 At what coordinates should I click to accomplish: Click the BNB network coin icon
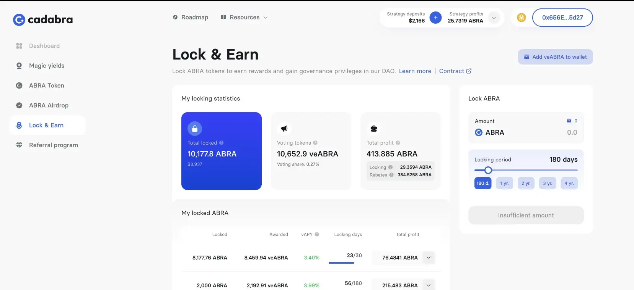coord(521,18)
